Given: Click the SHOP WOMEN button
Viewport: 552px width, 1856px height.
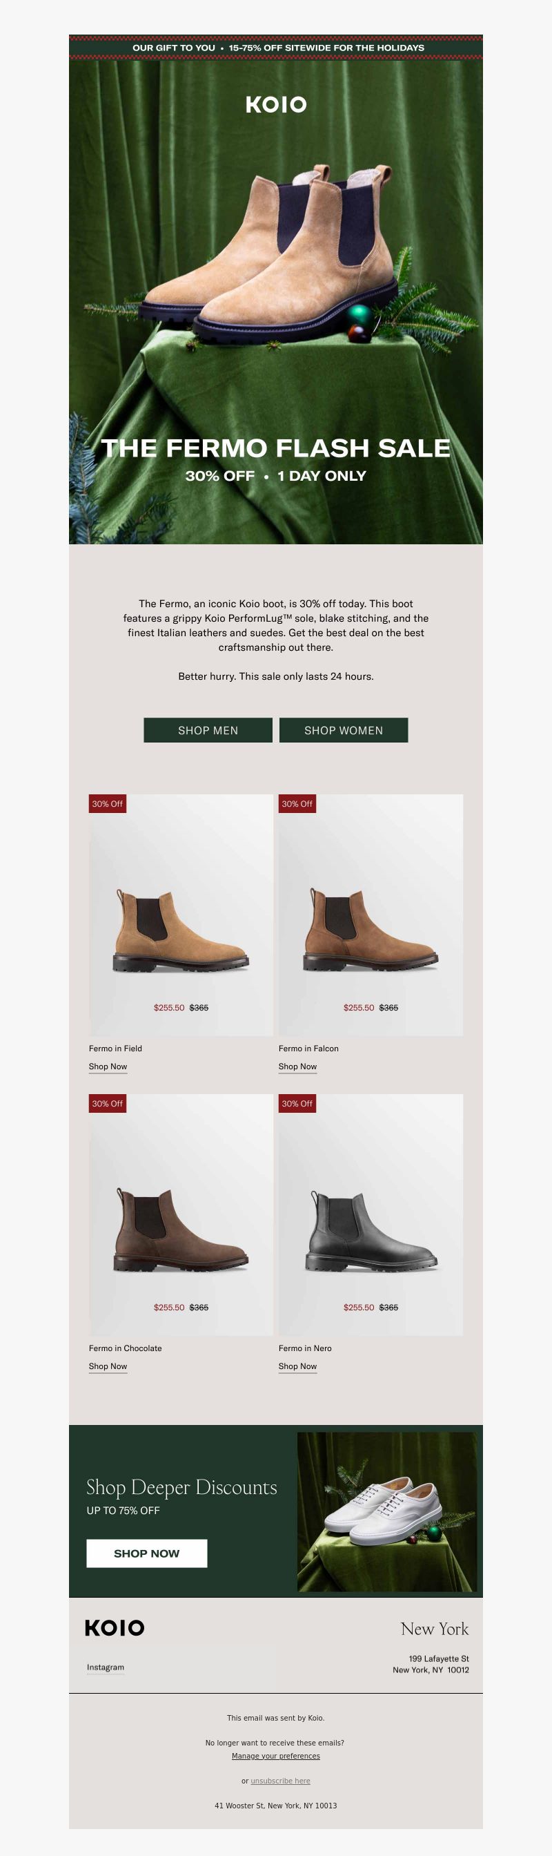Looking at the screenshot, I should click(x=344, y=730).
